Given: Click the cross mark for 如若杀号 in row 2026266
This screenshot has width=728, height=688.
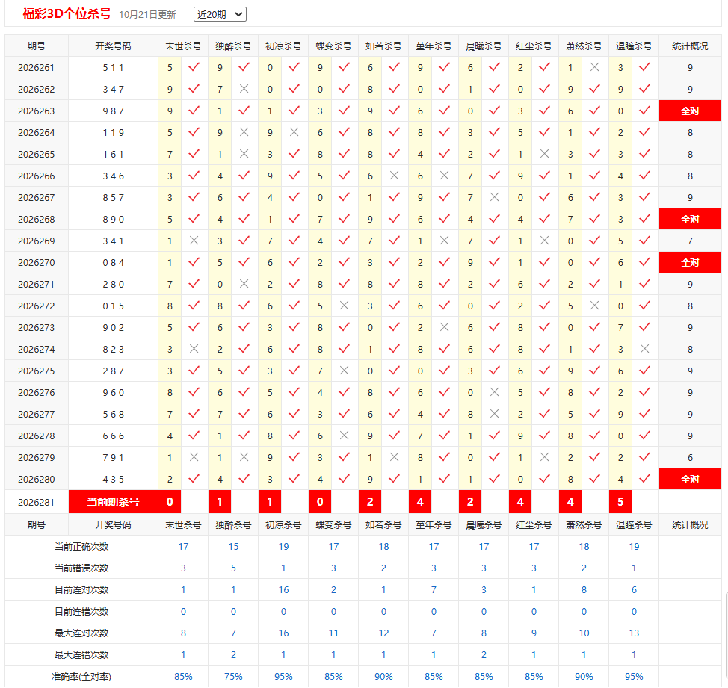Looking at the screenshot, I should click(394, 176).
